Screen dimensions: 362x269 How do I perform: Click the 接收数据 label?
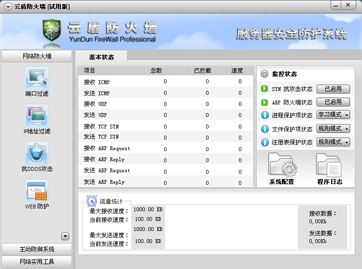point(323,213)
